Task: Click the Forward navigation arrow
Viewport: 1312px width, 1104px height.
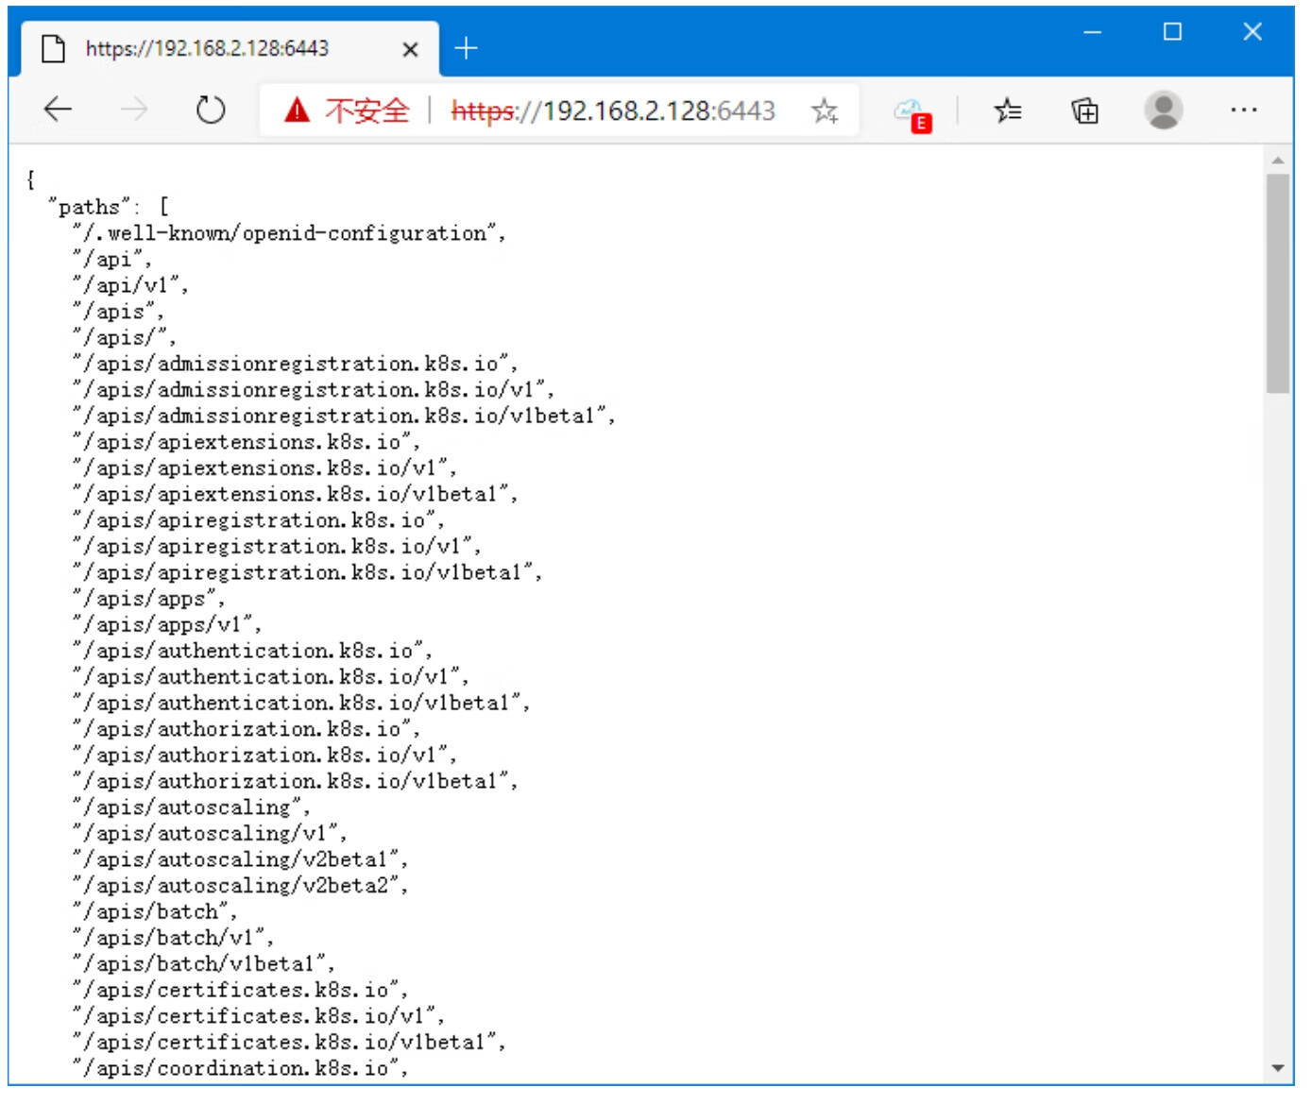Action: click(x=134, y=110)
